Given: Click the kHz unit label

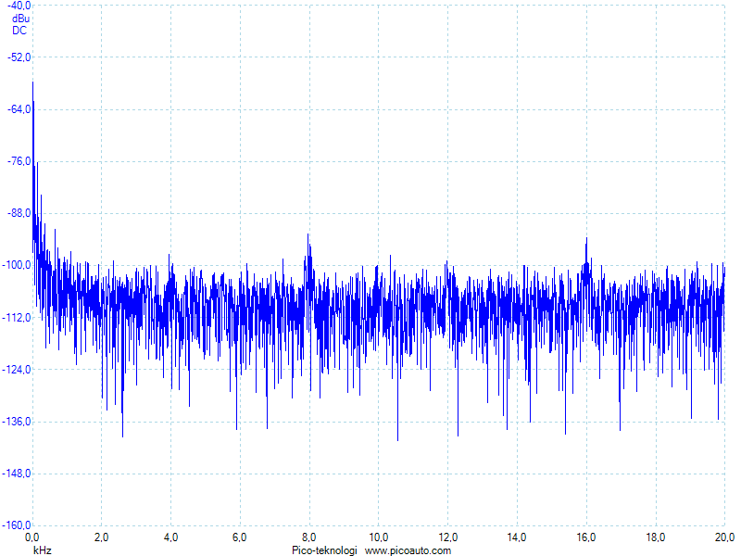Looking at the screenshot, I should (43, 550).
